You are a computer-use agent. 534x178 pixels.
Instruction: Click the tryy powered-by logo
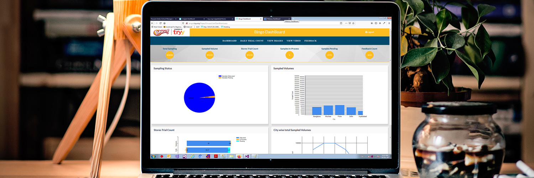point(179,32)
